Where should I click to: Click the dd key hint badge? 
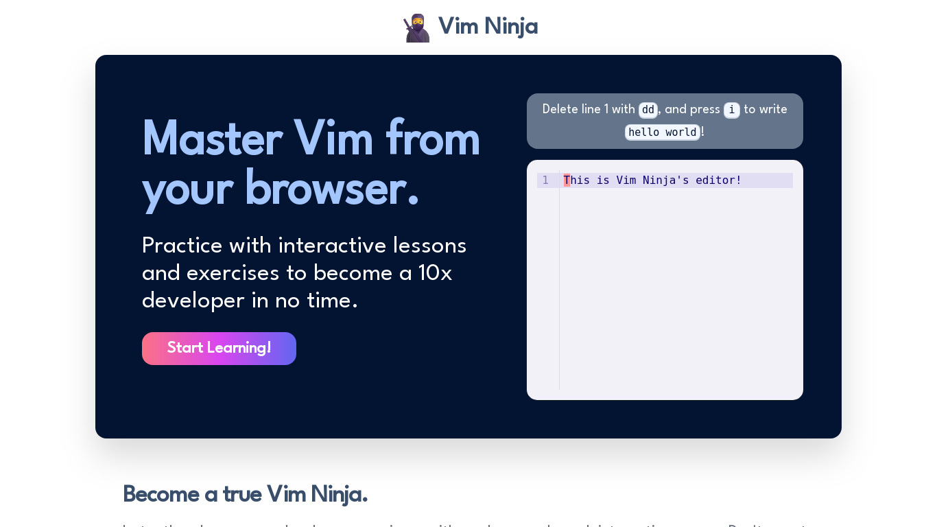point(648,110)
